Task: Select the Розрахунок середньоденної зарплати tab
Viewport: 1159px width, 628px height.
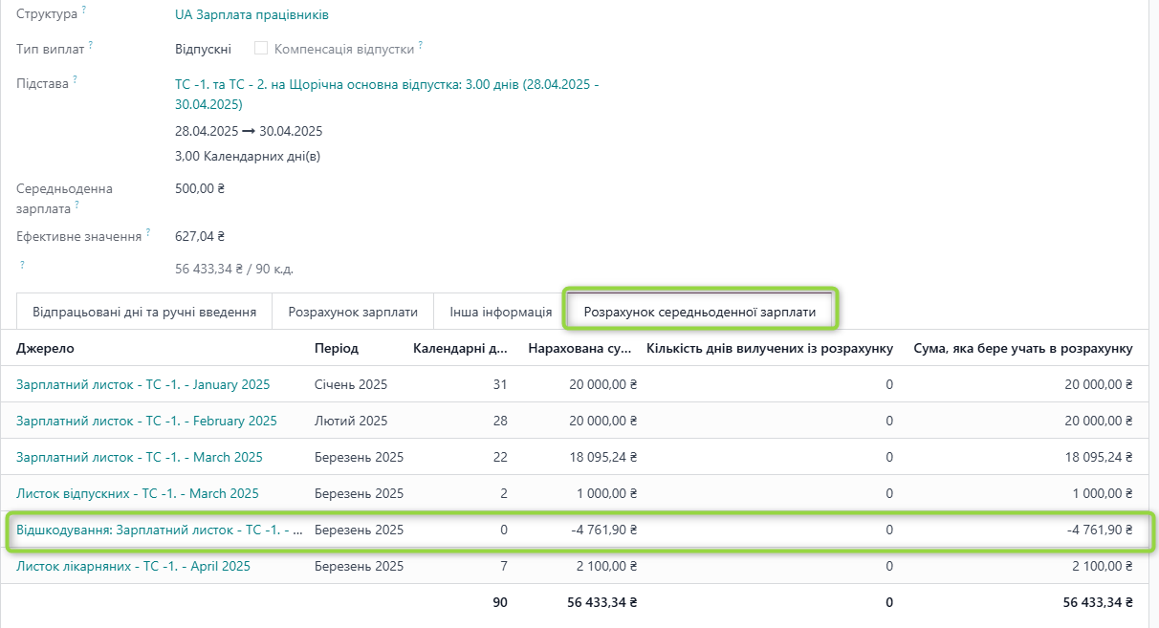Action: pyautogui.click(x=699, y=312)
